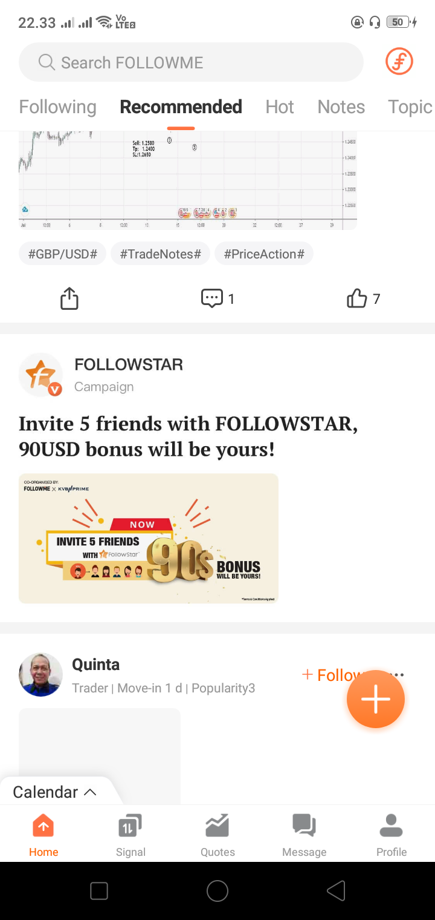Tap the Home icon in bottom navigation
Image resolution: width=435 pixels, height=920 pixels.
pos(43,826)
